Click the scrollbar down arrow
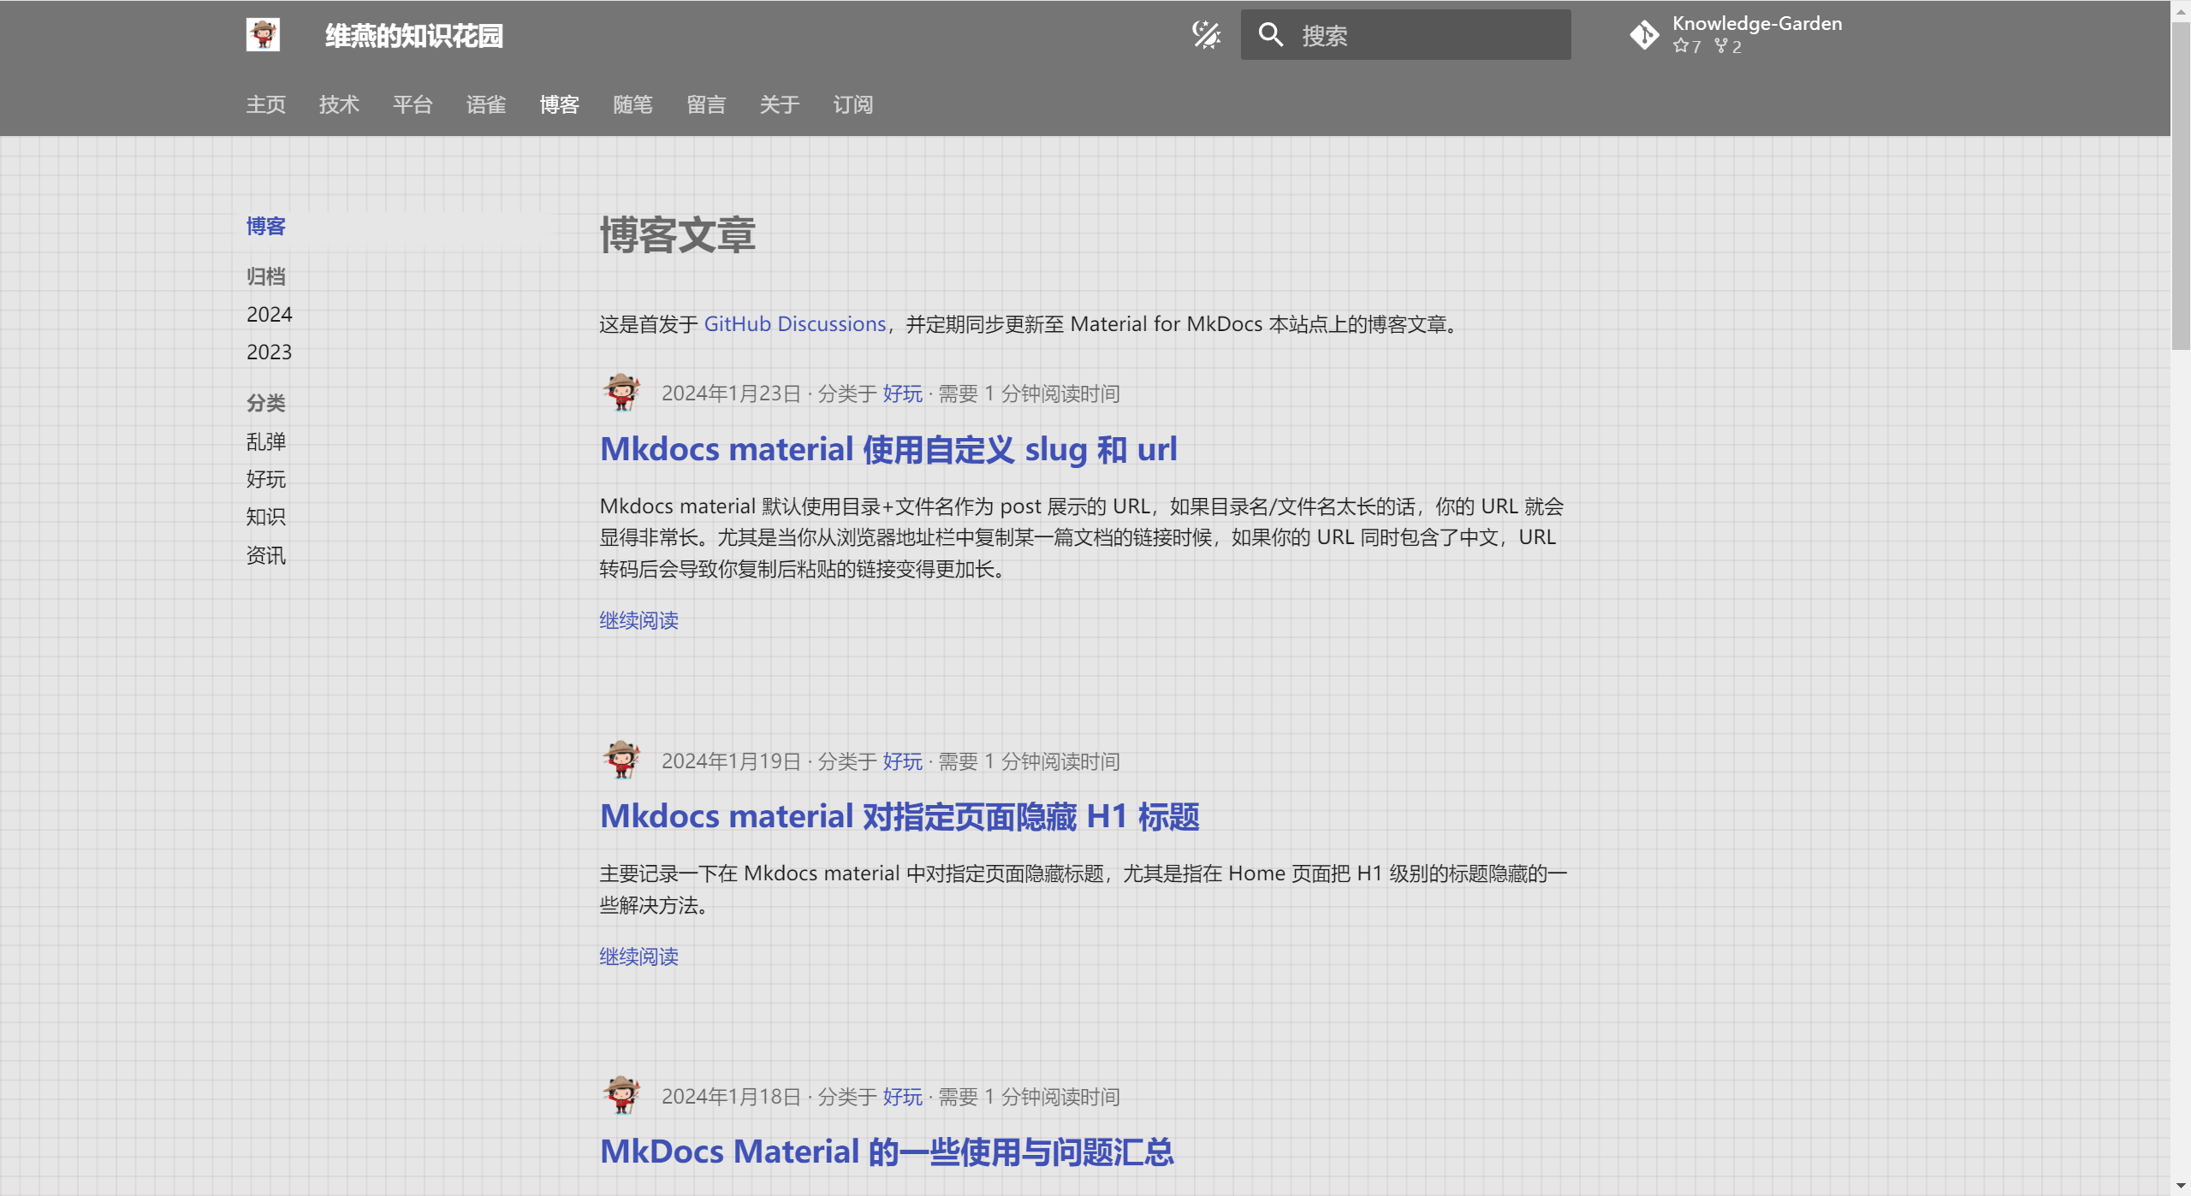This screenshot has width=2191, height=1196. tap(2179, 1185)
